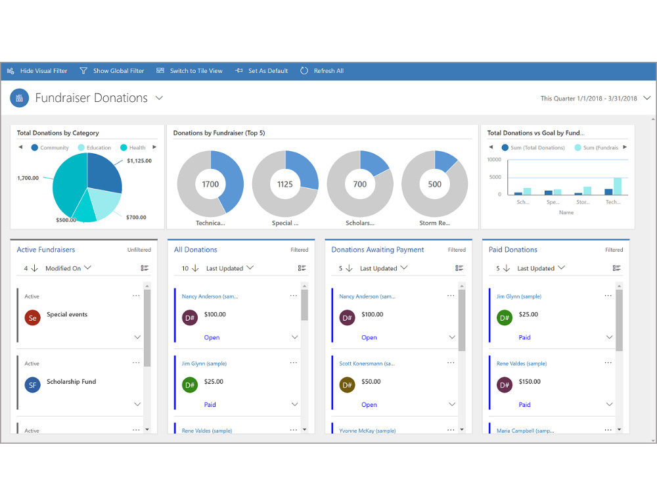Image resolution: width=657 pixels, height=493 pixels.
Task: Toggle Education legend swatch
Action: 81,147
